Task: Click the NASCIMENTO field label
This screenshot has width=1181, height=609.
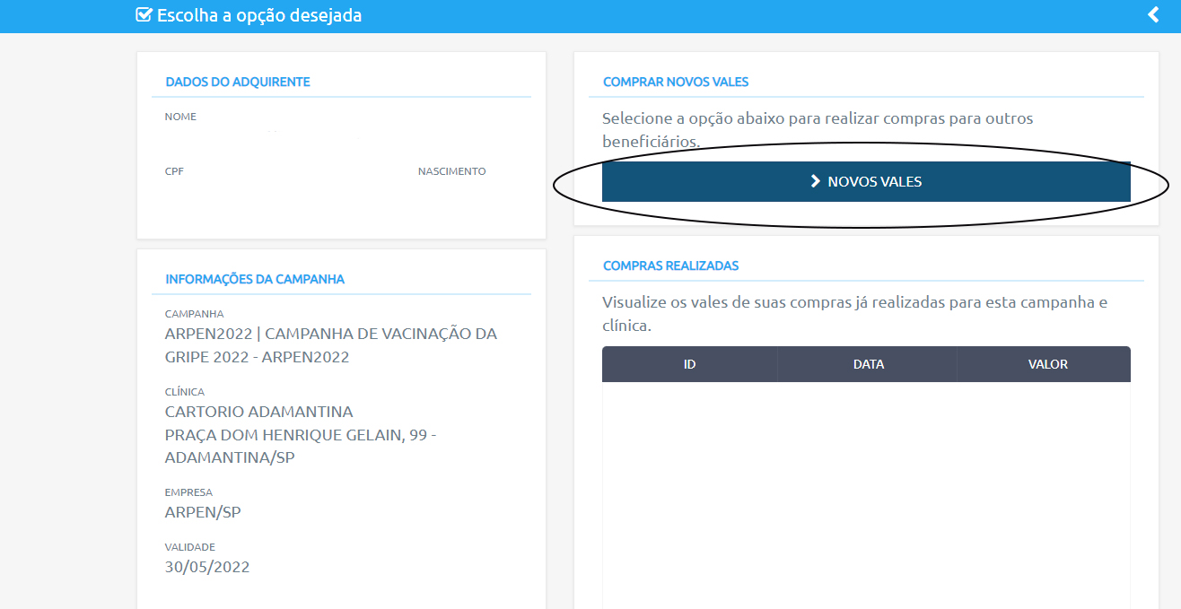Action: pyautogui.click(x=451, y=171)
